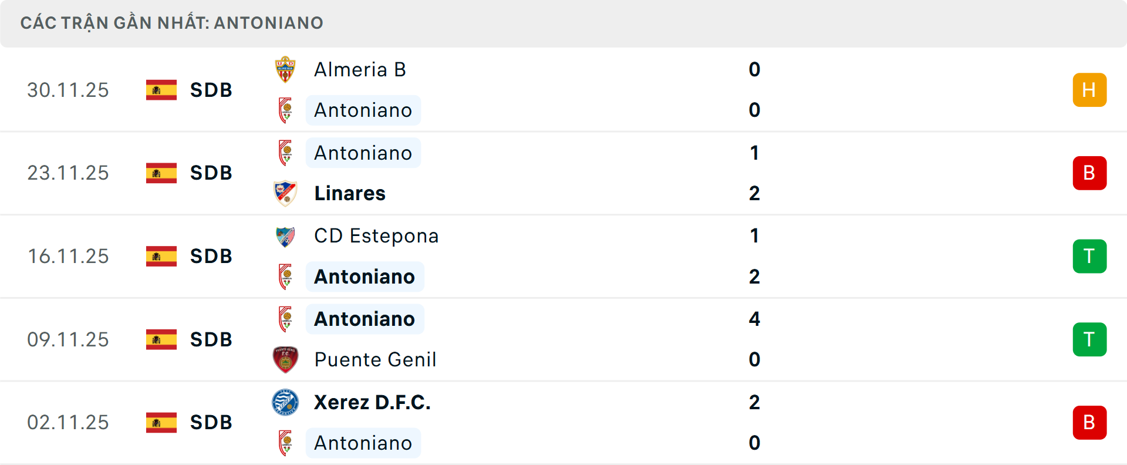
Task: Click green T badge for Estepona match
Action: [x=1089, y=256]
